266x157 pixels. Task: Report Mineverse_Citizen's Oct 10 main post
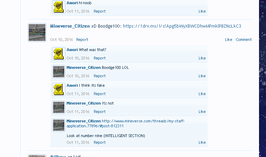coord(82,40)
